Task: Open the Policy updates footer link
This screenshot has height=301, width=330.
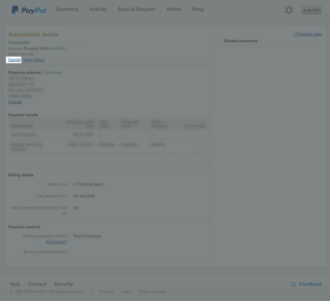Action: pos(152,291)
